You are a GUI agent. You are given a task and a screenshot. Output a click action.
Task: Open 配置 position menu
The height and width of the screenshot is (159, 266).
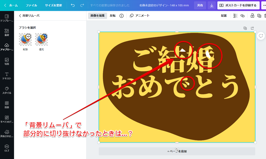(x=224, y=16)
